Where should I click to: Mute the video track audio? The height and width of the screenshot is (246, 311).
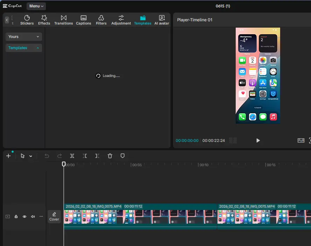coord(33,217)
